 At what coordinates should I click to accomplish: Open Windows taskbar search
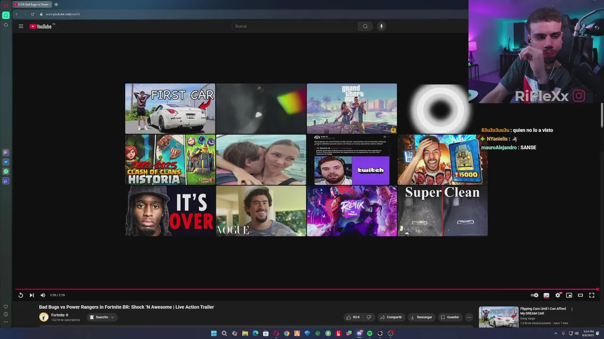pos(224,333)
